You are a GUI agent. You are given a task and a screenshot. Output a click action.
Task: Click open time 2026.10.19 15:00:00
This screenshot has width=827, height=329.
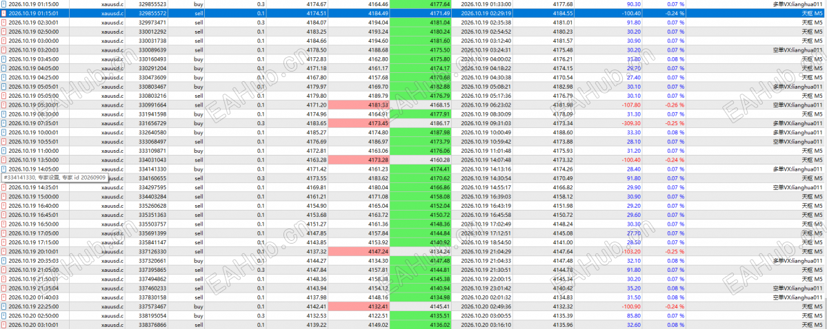tap(34, 196)
